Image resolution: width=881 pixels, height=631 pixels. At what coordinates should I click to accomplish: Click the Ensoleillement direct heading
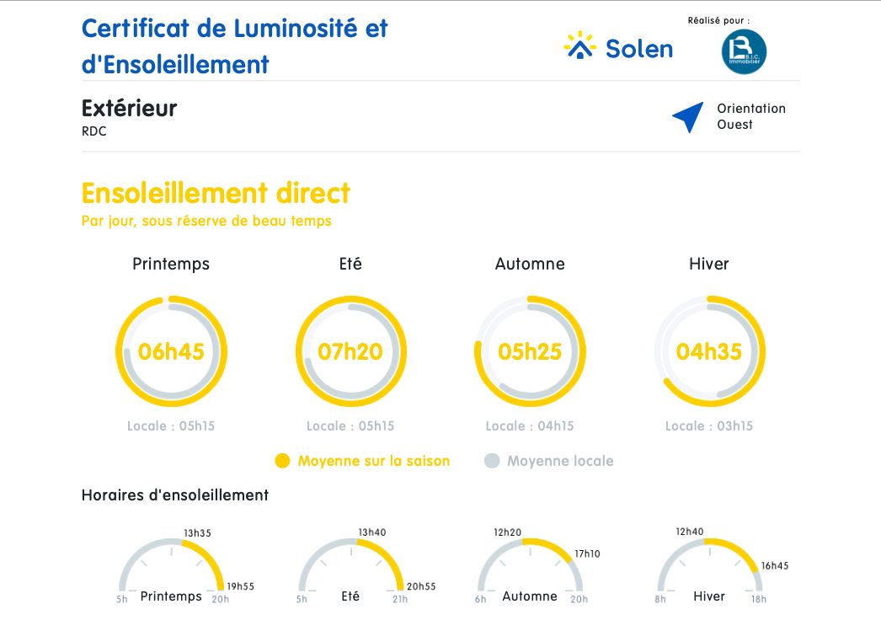click(x=216, y=193)
